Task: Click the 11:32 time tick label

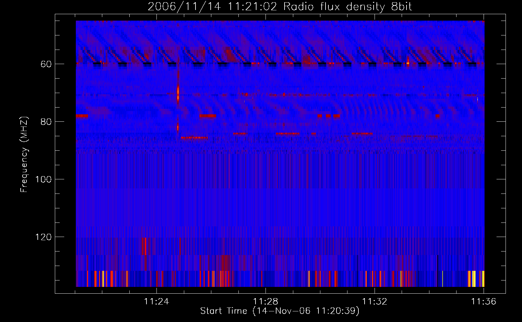Action: pyautogui.click(x=375, y=302)
